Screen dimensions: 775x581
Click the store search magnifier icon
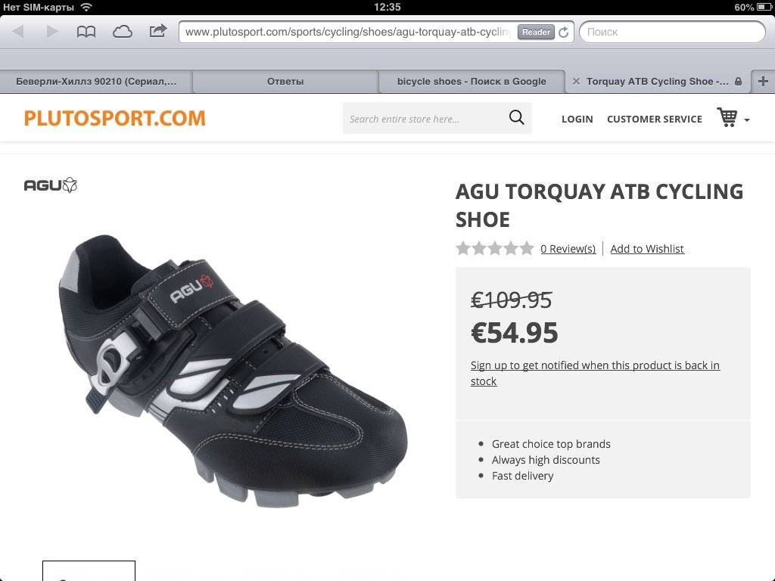point(516,117)
